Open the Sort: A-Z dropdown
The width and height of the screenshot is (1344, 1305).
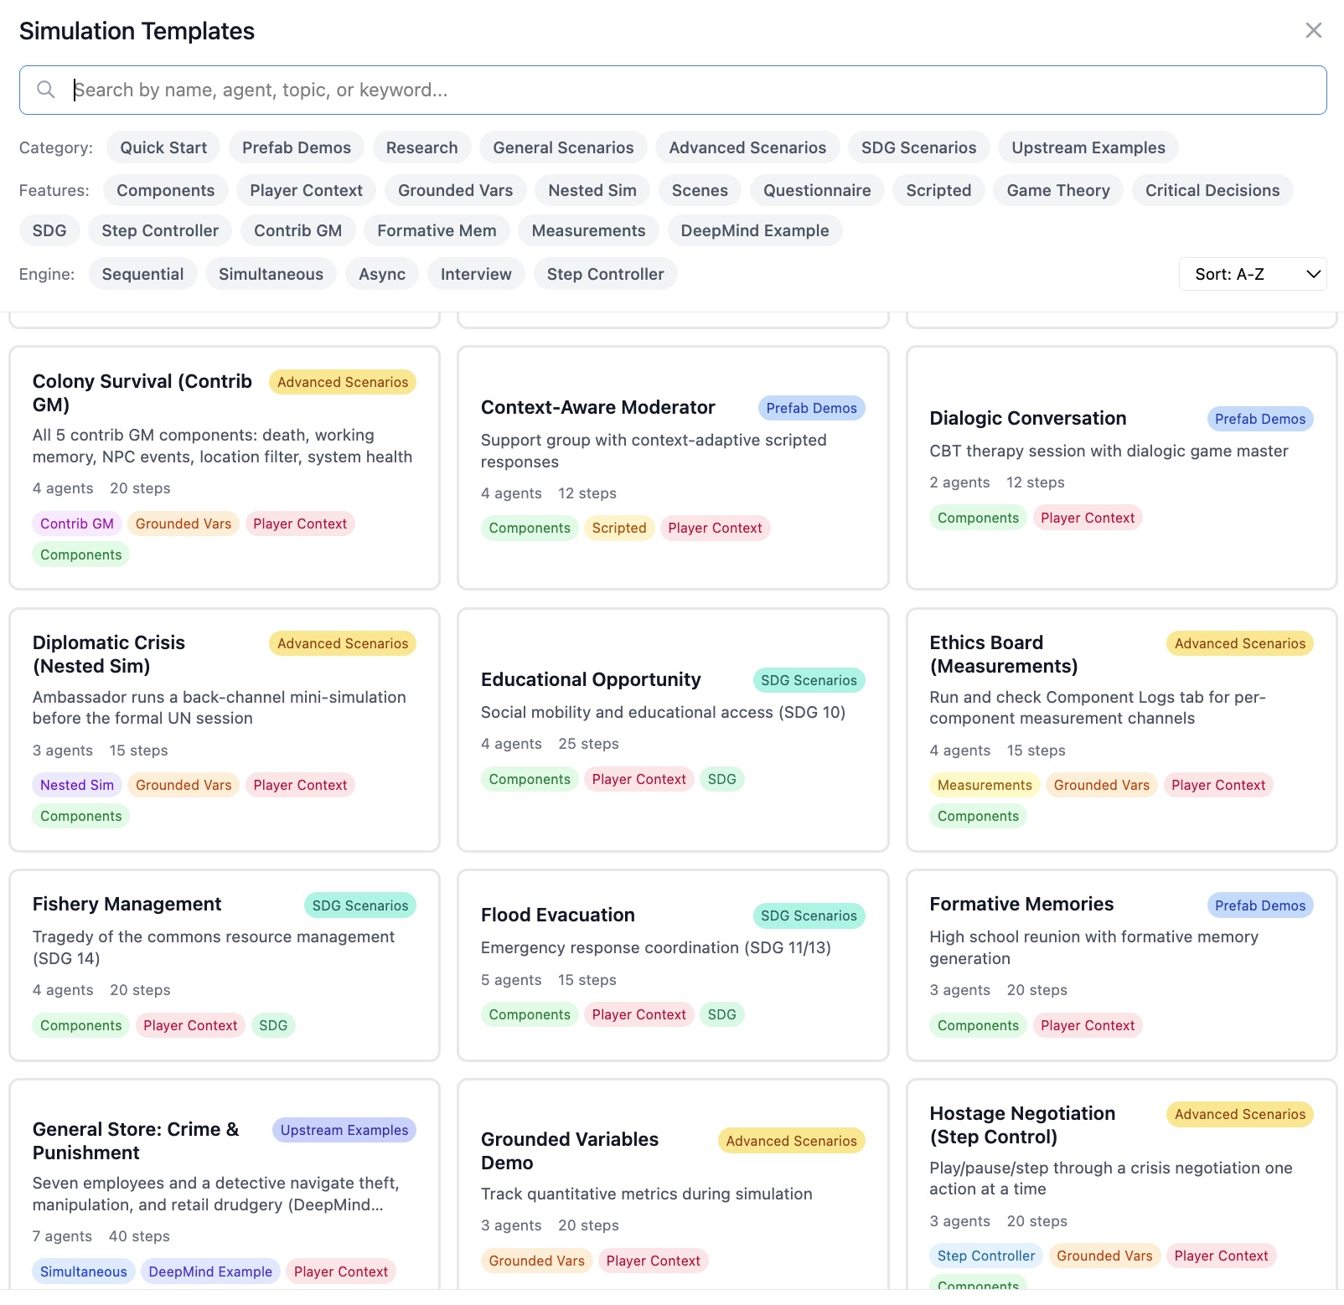pos(1253,274)
